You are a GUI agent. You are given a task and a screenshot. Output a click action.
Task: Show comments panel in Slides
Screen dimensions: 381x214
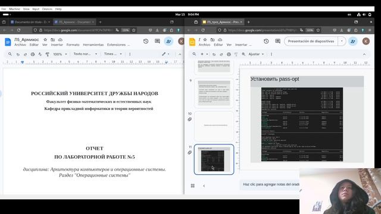(278, 41)
